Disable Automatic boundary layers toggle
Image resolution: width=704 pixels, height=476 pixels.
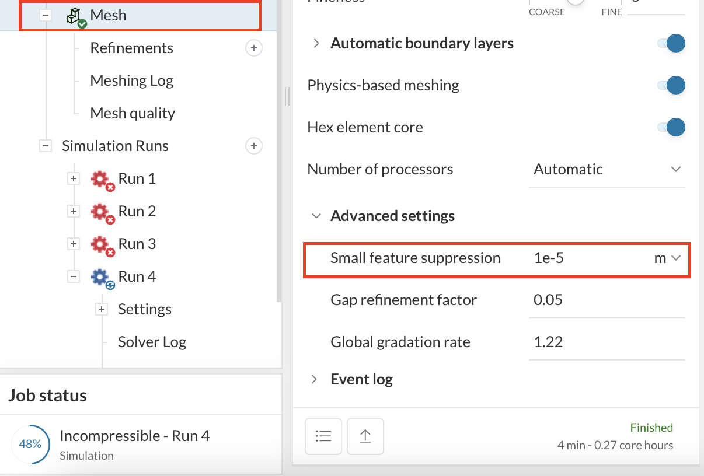point(671,44)
